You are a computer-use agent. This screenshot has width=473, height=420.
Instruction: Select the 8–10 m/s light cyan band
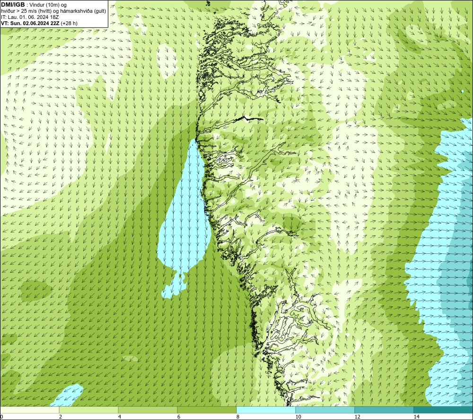click(266, 410)
